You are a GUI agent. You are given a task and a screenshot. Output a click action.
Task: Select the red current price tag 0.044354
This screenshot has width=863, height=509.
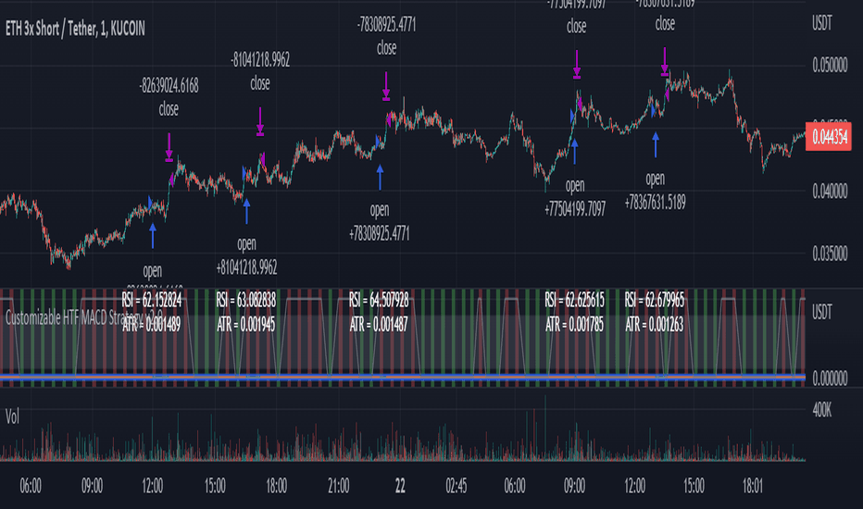pos(829,136)
